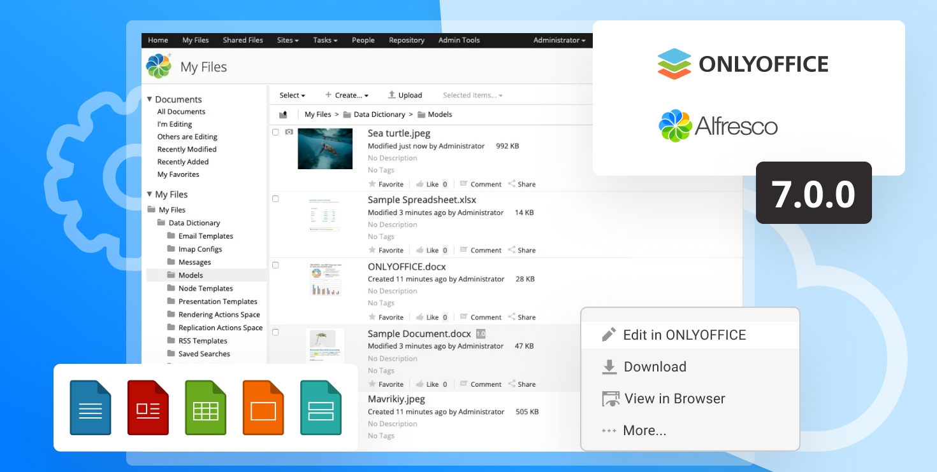The image size is (937, 472).
Task: Click the Upload icon on the toolbar
Action: (393, 95)
